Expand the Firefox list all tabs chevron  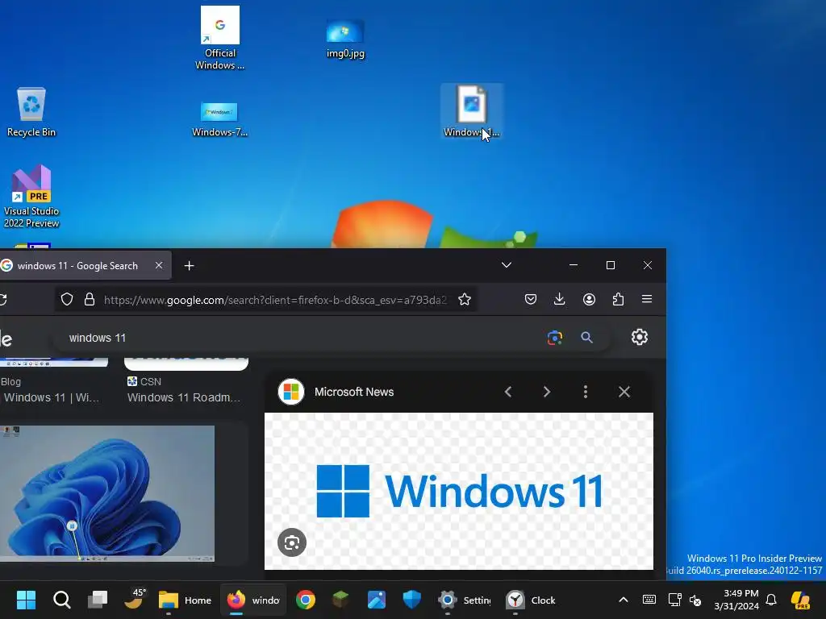507,265
